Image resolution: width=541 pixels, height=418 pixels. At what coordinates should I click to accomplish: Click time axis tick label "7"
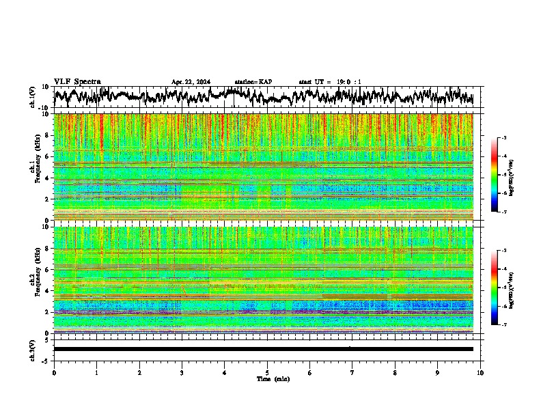click(352, 373)
